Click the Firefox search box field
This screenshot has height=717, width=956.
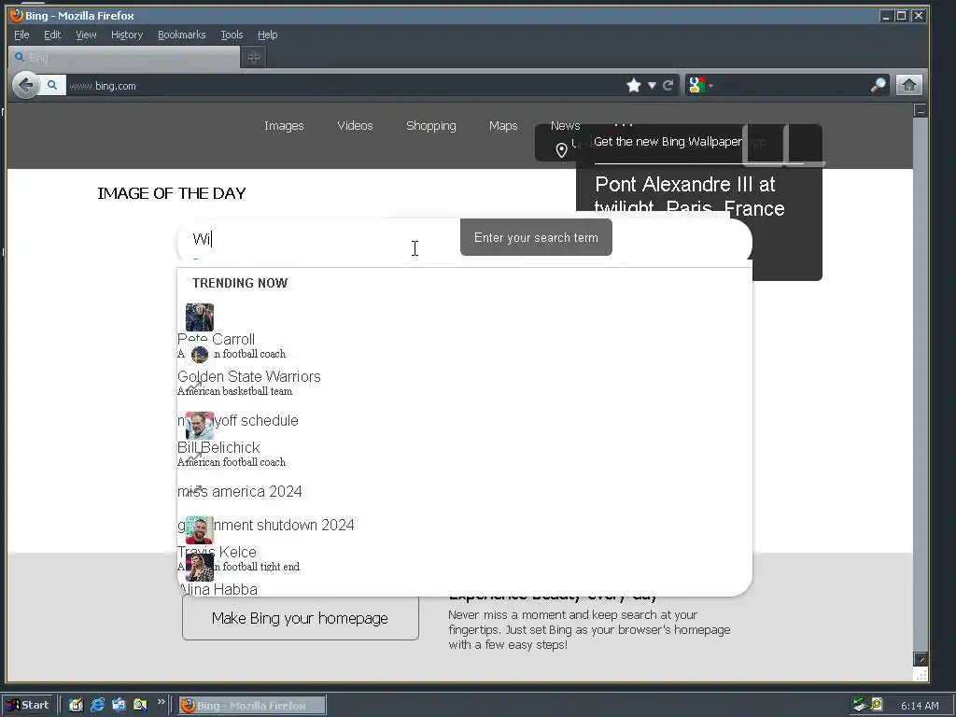(793, 85)
